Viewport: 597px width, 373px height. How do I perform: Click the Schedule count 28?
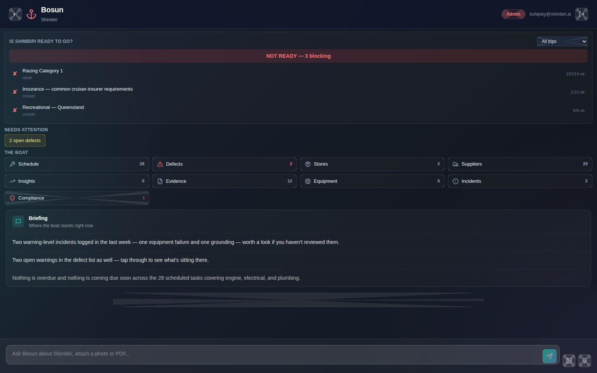point(142,164)
